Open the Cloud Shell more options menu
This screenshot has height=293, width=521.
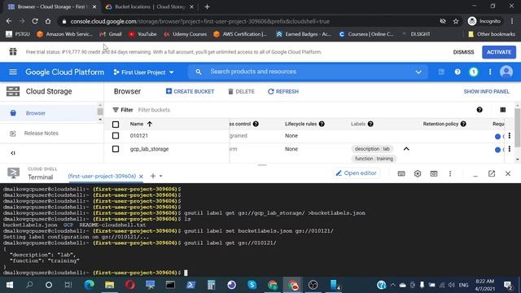point(450,173)
